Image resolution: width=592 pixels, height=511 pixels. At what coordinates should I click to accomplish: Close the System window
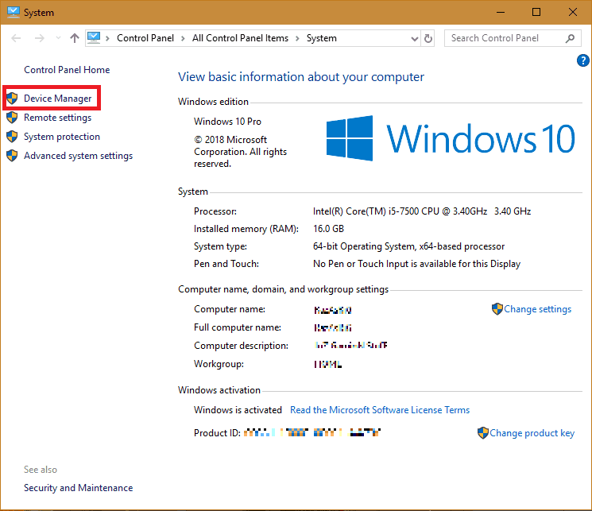tap(573, 12)
